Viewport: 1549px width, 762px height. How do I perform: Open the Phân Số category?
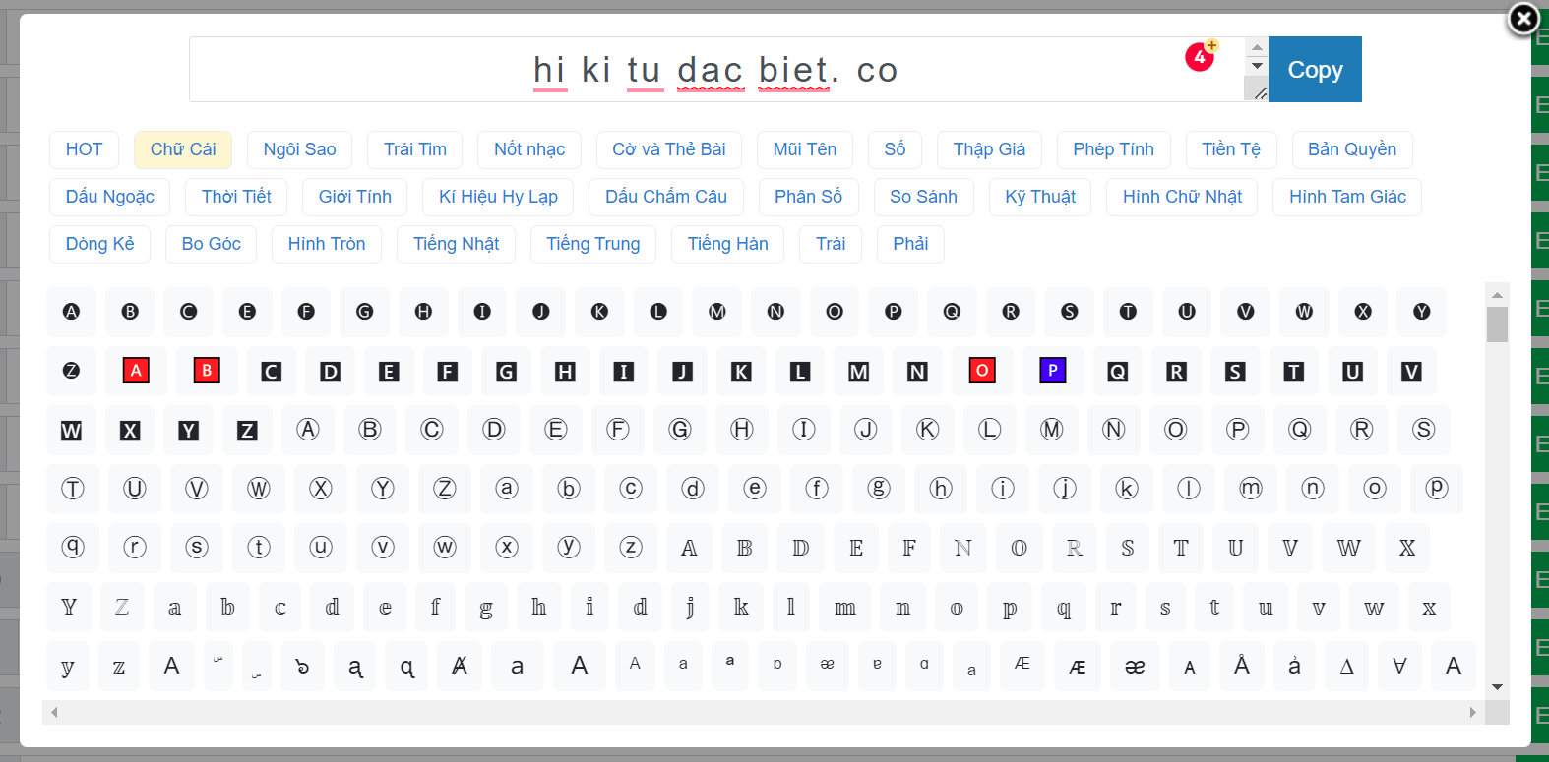click(x=808, y=197)
